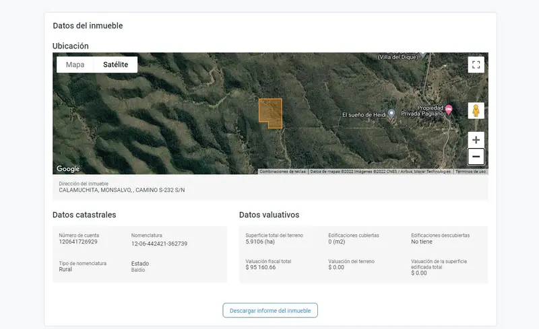Click surface value 5.9106 (ha)
This screenshot has height=329, width=539.
tap(260, 242)
